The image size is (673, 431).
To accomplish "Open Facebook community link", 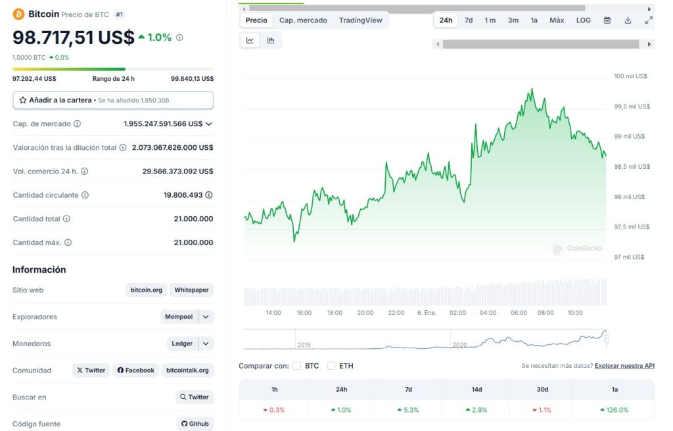I will 135,371.
